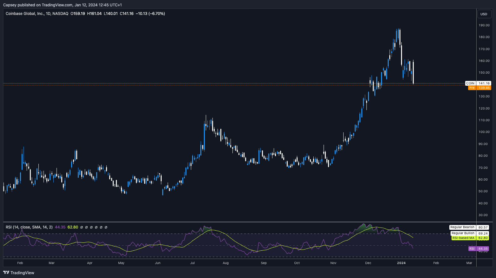Image resolution: width=496 pixels, height=278 pixels.
Task: Click the first empty-value symbol in RSI legend
Action: coord(82,227)
